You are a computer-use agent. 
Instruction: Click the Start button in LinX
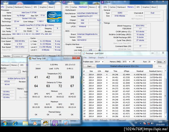click(89, 66)
